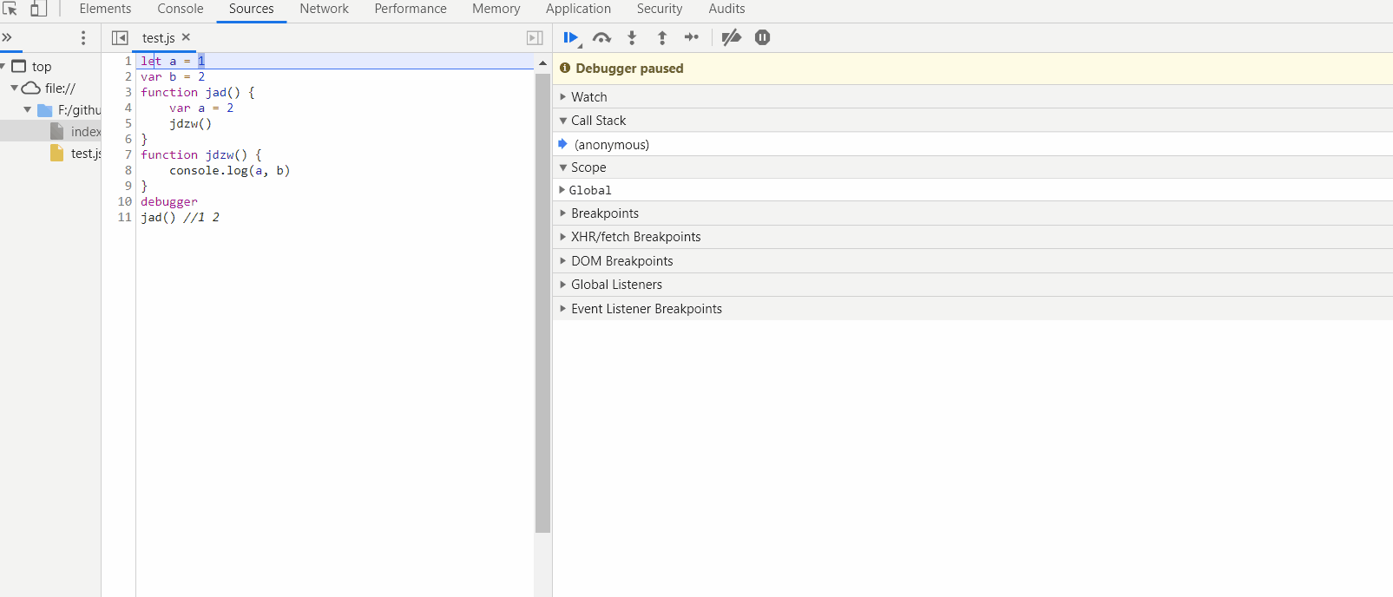Expand the Watch section

972,96
